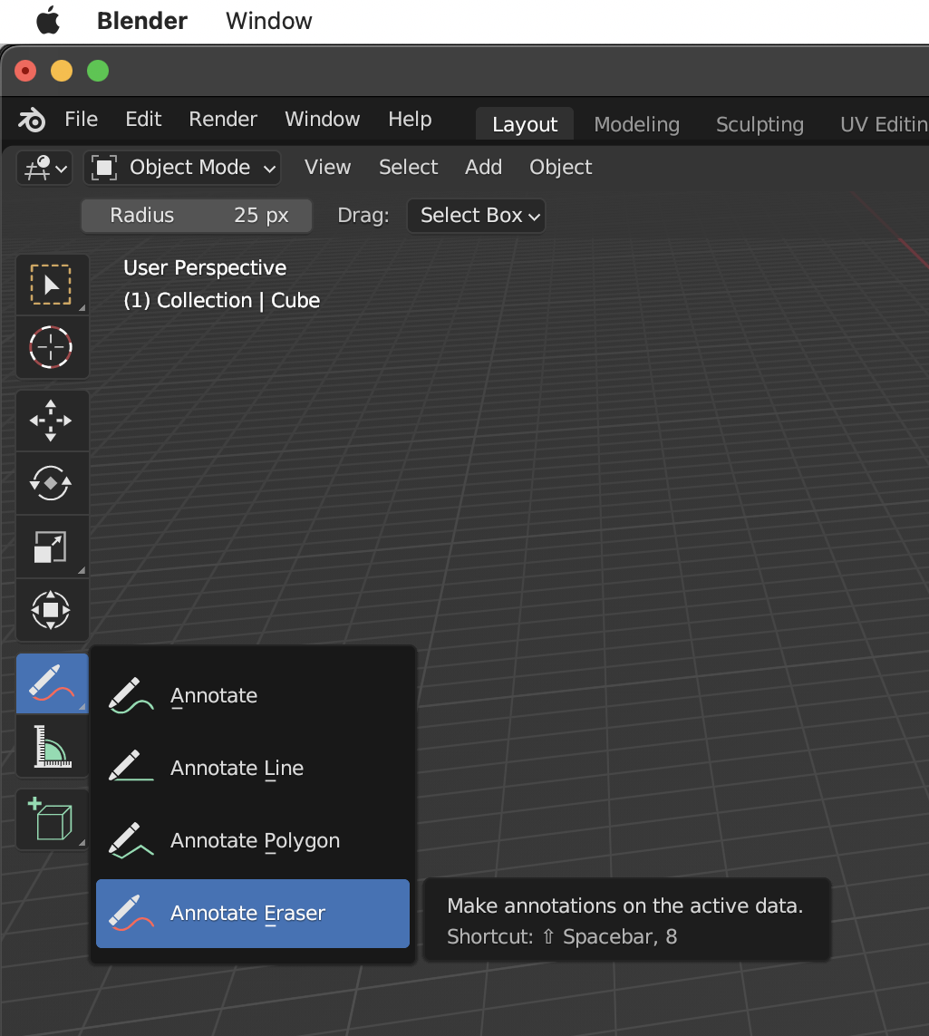Open the File menu
The width and height of the screenshot is (929, 1036).
click(x=82, y=119)
